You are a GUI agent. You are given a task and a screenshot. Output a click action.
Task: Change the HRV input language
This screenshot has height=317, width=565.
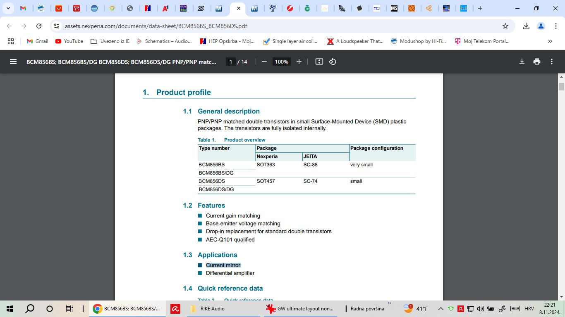[529, 309]
